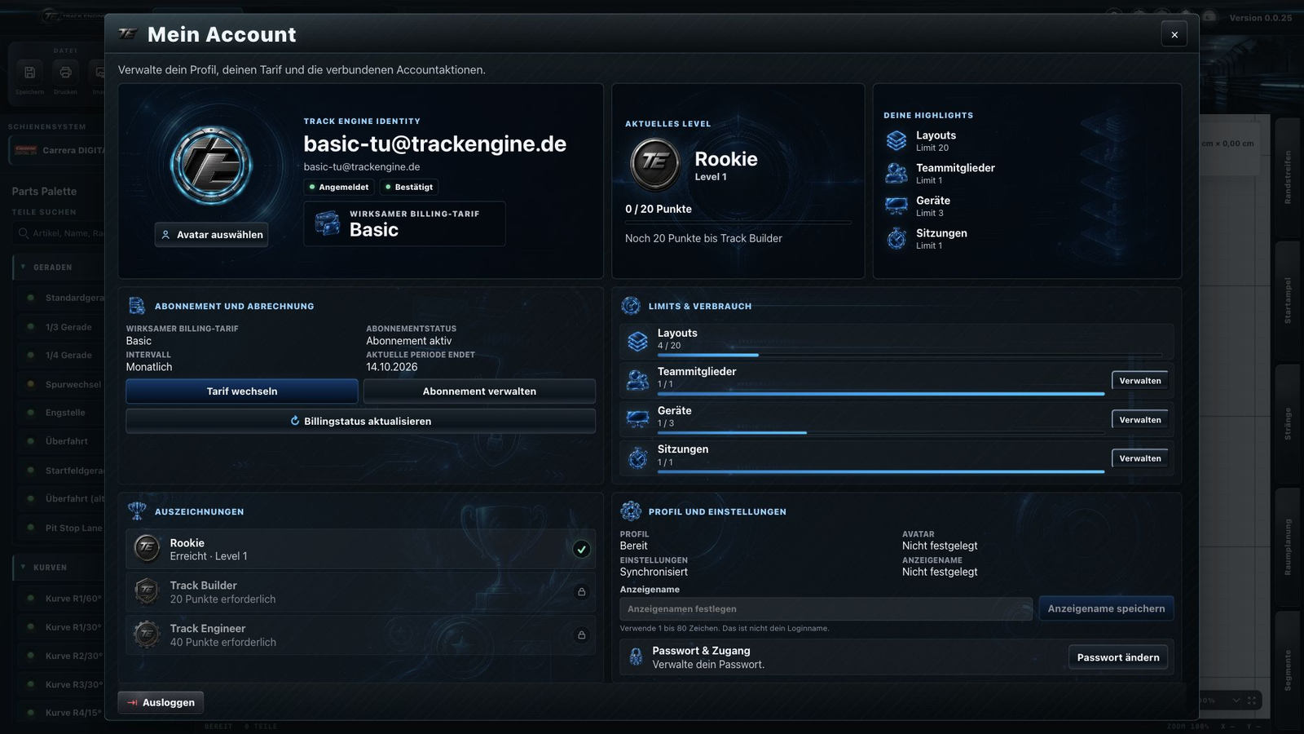The height and width of the screenshot is (734, 1304).
Task: Click the Passwort & Zugang key icon
Action: click(x=636, y=657)
